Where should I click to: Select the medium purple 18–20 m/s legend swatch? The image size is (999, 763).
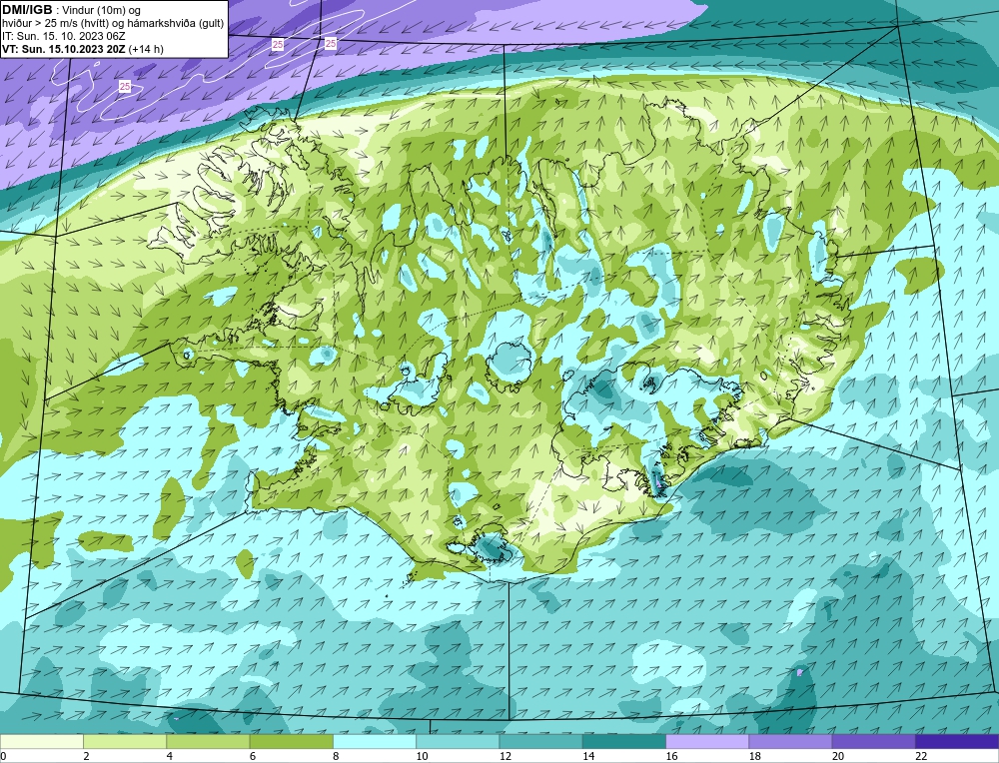[790, 741]
